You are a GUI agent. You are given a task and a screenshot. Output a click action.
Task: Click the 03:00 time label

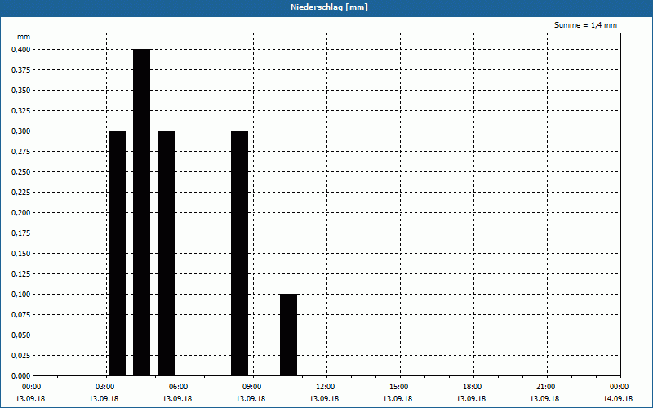pos(105,387)
